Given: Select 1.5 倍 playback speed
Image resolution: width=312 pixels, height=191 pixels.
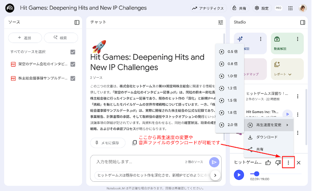Looking at the screenshot, I should 230,101.
